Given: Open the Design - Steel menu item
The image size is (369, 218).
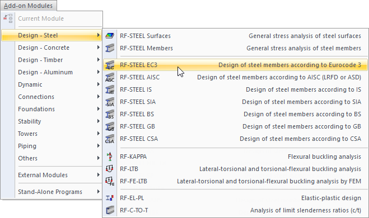Looking at the screenshot, I should point(52,35).
